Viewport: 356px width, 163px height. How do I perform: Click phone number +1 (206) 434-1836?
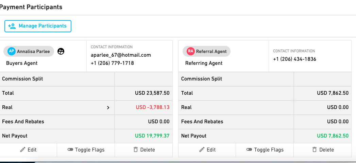pos(294,59)
